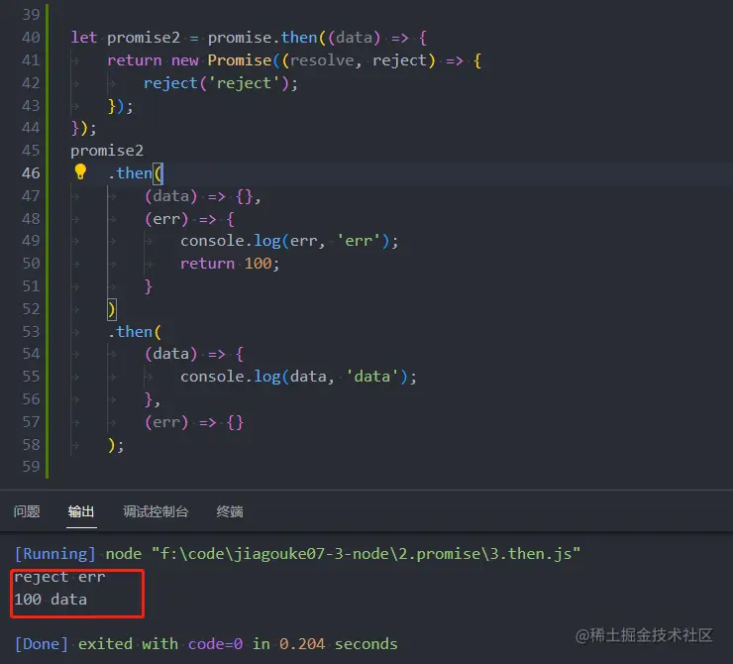Click 'console.log(err, 'err')' statement
Viewport: 733px width, 664px height.
(x=289, y=241)
